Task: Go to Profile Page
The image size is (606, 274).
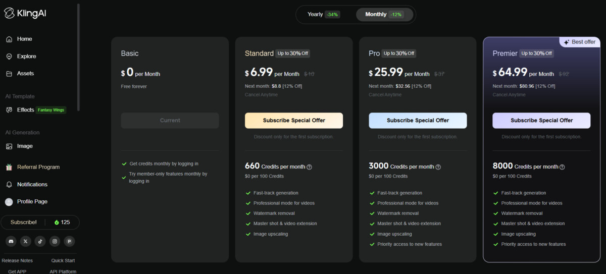Action: (x=32, y=201)
